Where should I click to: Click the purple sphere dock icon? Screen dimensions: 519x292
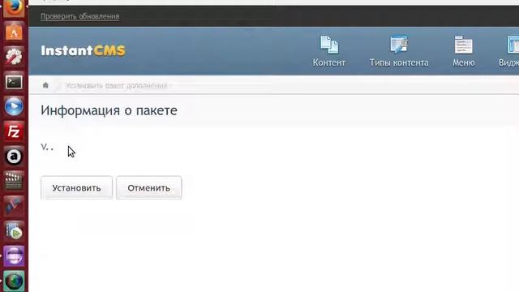coord(14,256)
